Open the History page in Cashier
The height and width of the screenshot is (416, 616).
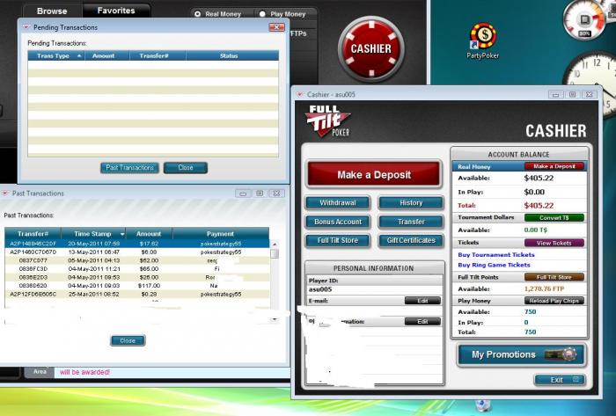coord(411,203)
